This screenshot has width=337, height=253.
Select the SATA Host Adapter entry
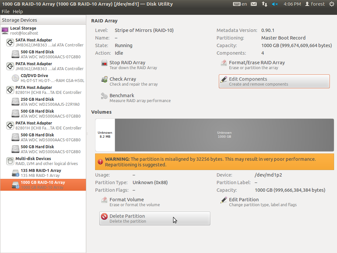coord(34,42)
